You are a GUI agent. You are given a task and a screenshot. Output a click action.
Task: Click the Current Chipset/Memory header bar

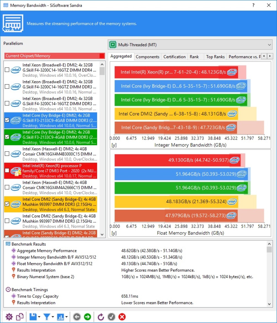click(55, 56)
